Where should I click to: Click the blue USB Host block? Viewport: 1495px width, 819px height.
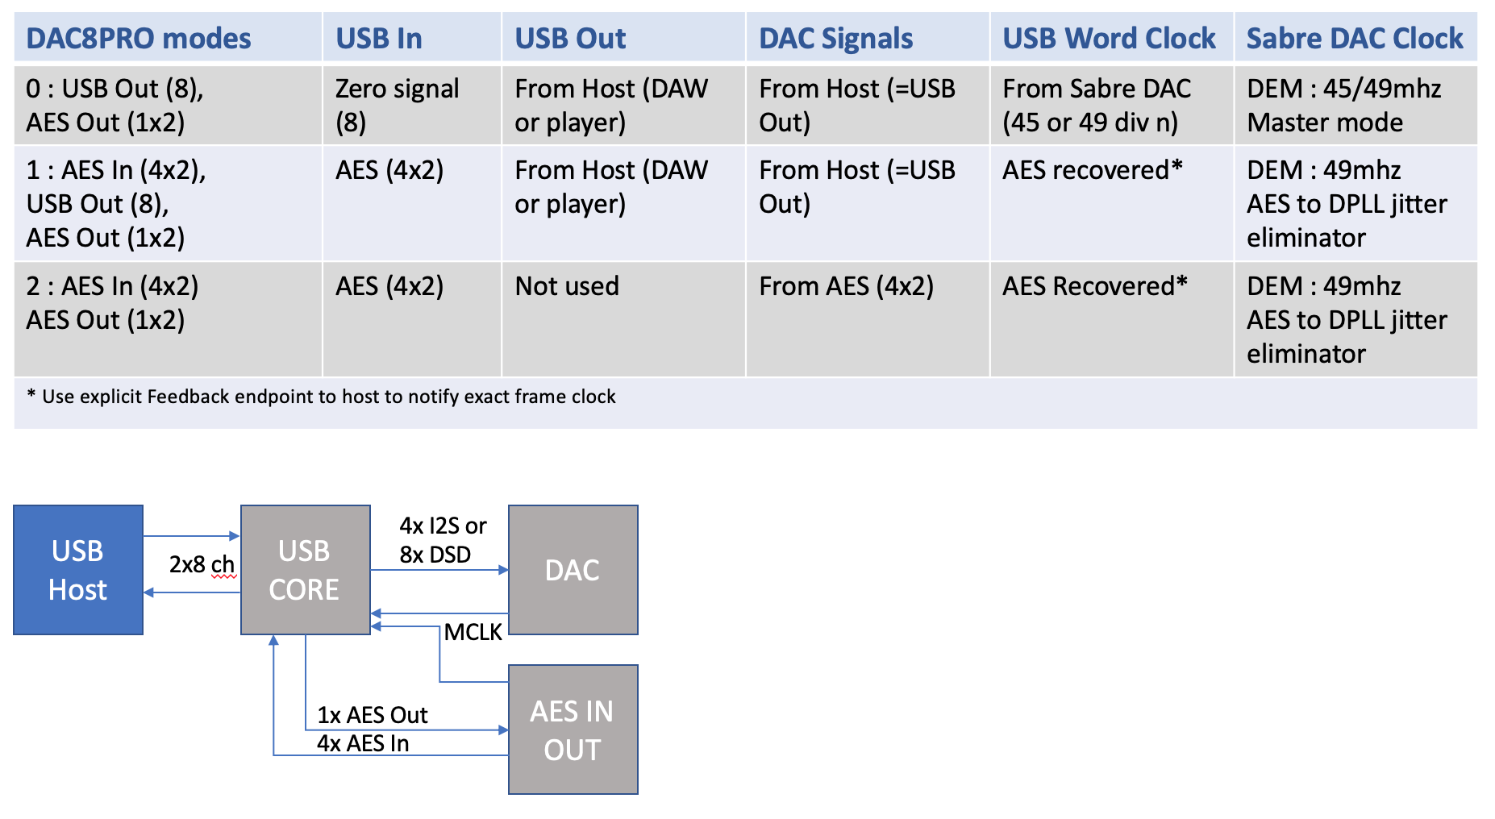point(78,570)
